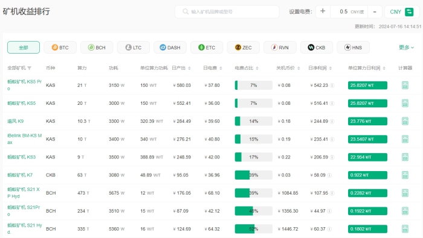Show net-profit info icon beside ¥542.23
Image resolution: width=423 pixels, height=238 pixels.
[x=332, y=85]
